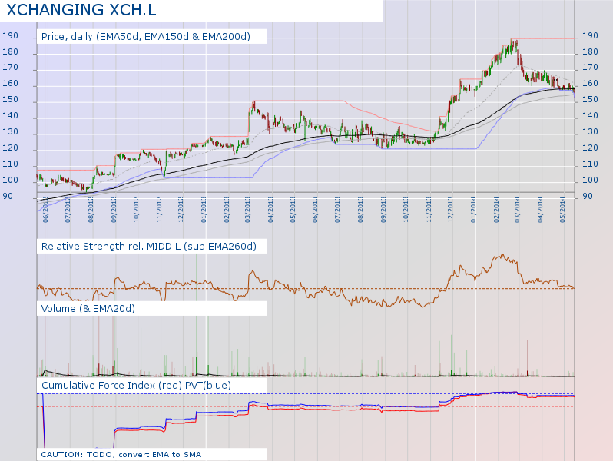The height and width of the screenshot is (461, 613).
Task: Click the 120 value on the right price axis
Action: point(590,148)
